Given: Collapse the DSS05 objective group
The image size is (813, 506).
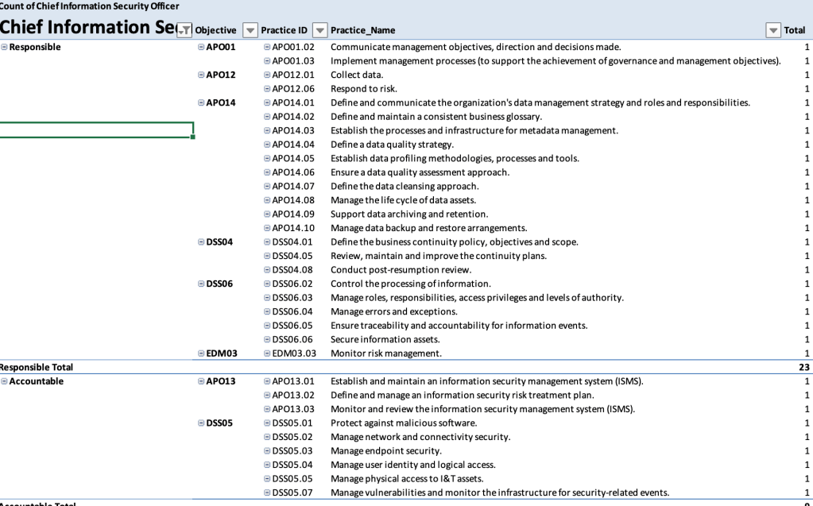Looking at the screenshot, I should tap(200, 423).
